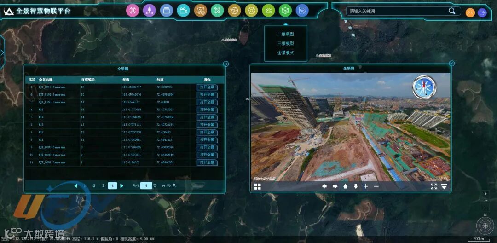This screenshot has width=497, height=243.
Task: Zoom in the panorama viewer
Action: click(x=366, y=186)
